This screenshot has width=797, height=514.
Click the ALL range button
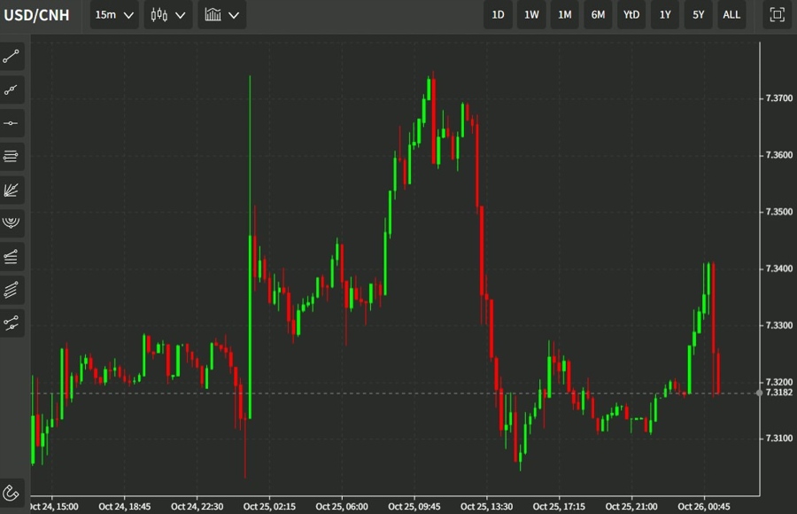pos(731,14)
